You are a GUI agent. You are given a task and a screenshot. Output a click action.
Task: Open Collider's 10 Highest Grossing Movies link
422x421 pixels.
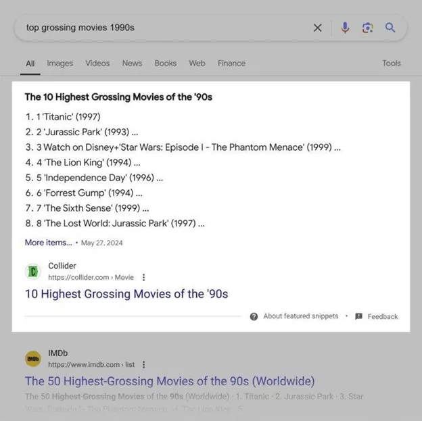[126, 294]
